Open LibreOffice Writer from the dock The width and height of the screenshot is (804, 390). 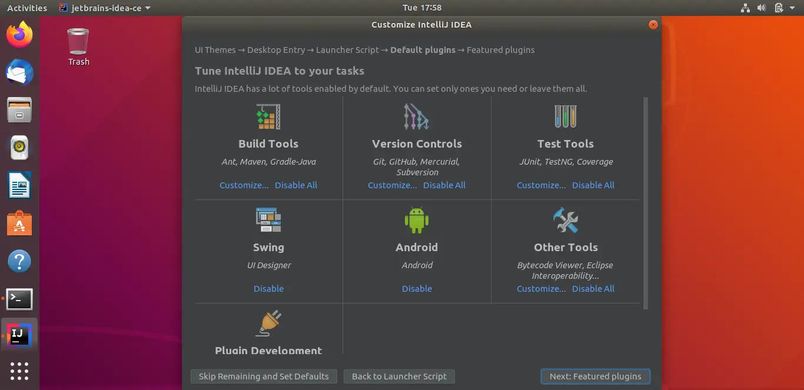pyautogui.click(x=19, y=185)
